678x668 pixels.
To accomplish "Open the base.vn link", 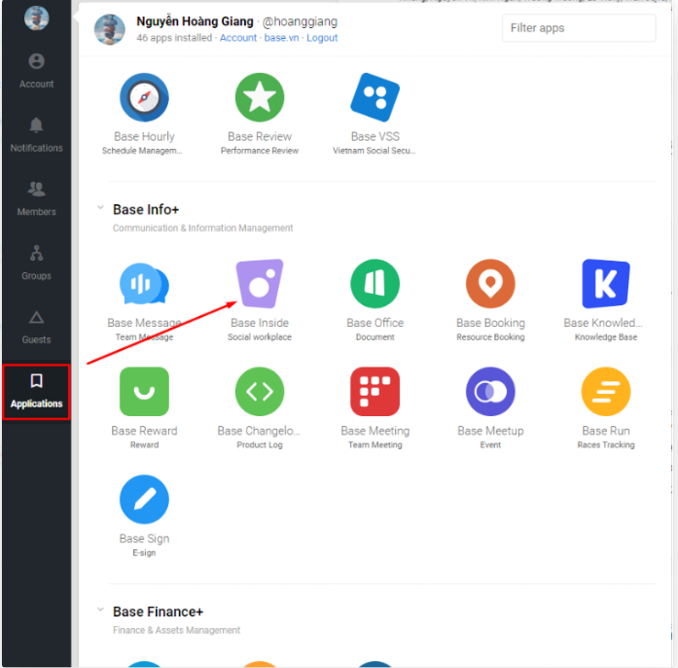I will pos(281,38).
